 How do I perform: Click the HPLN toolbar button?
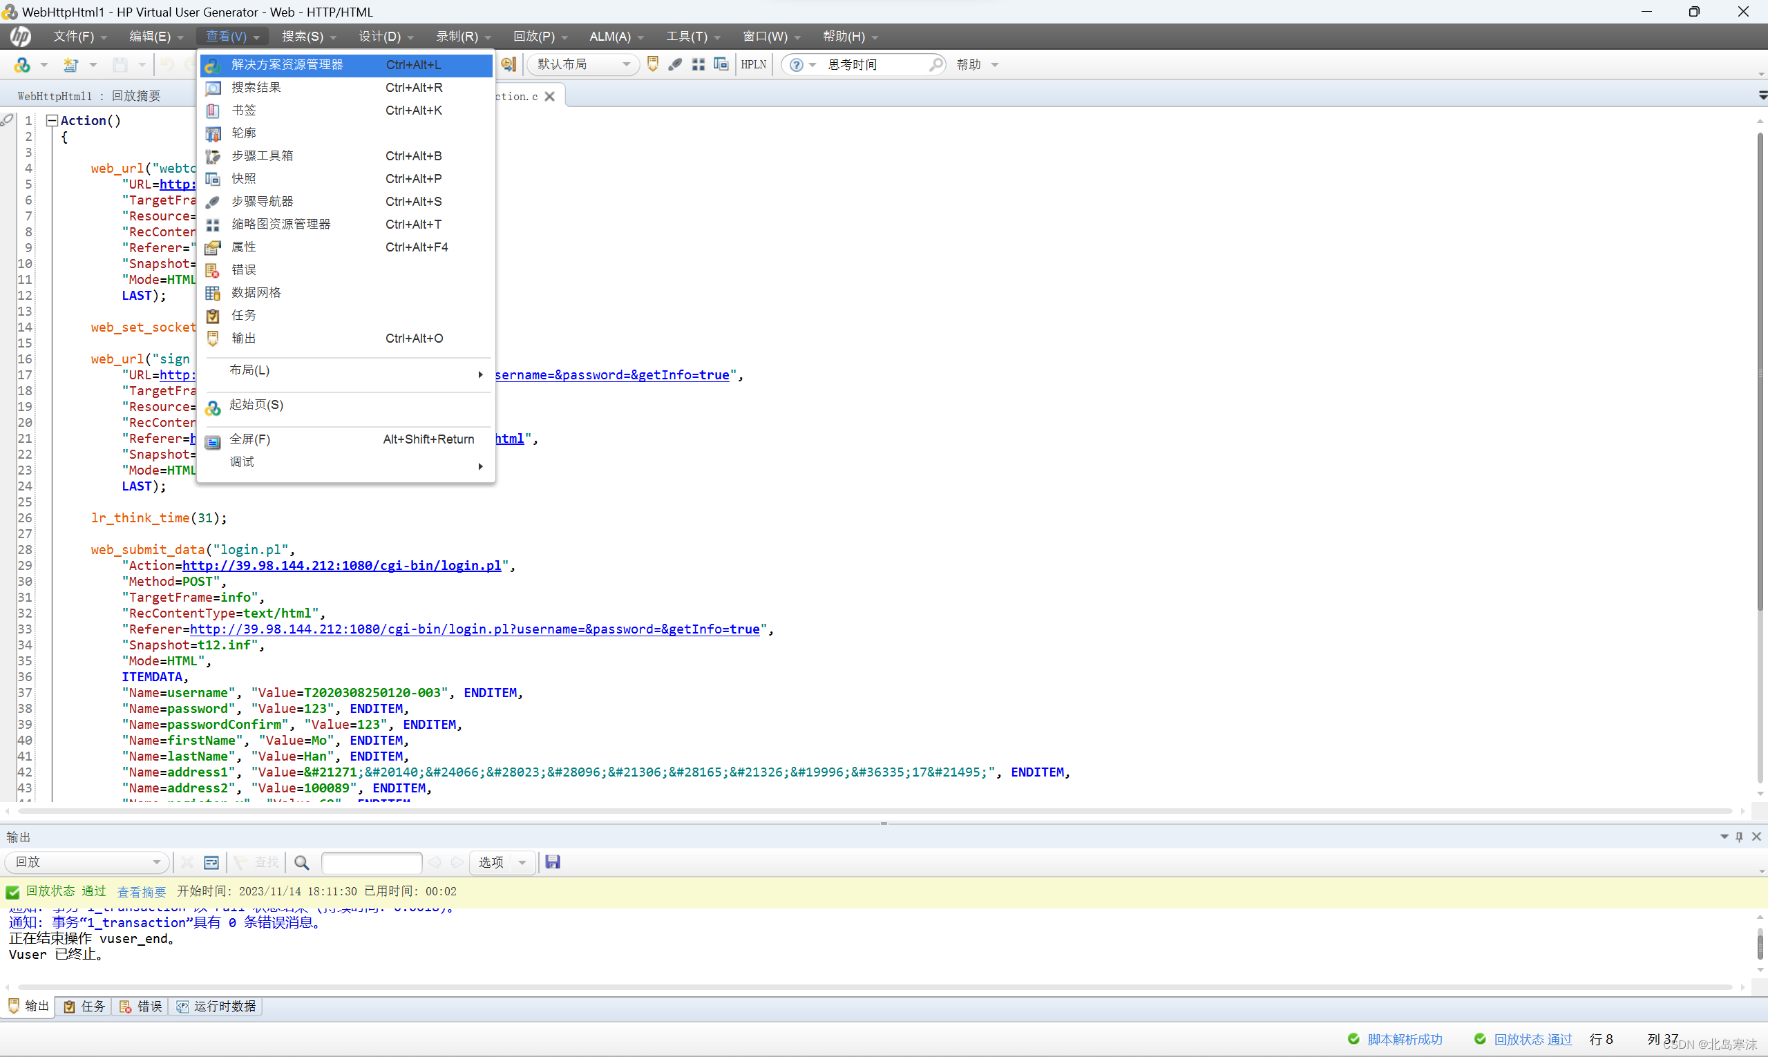click(753, 65)
